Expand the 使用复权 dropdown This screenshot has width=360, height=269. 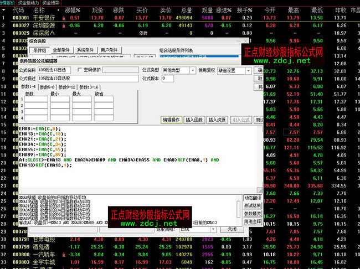coord(247,71)
